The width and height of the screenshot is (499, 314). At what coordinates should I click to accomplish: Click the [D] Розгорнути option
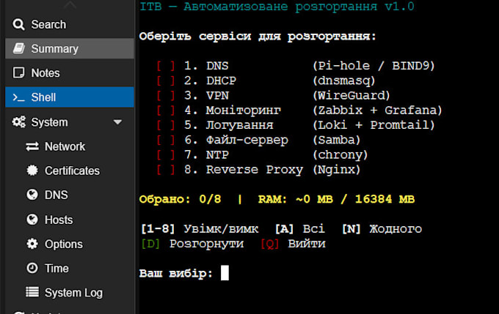[192, 244]
